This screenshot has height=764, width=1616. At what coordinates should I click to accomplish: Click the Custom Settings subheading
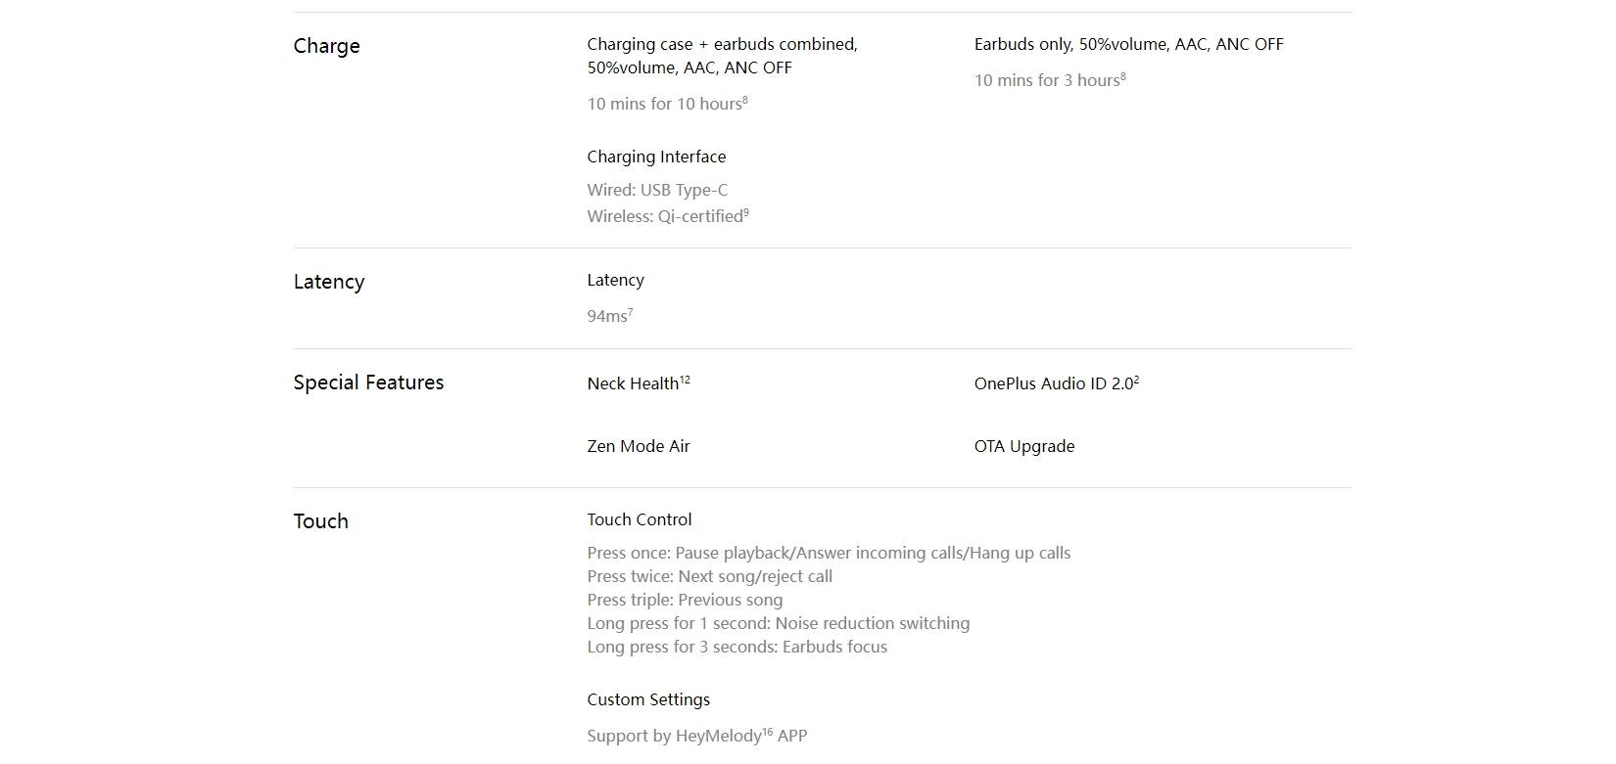click(x=648, y=699)
